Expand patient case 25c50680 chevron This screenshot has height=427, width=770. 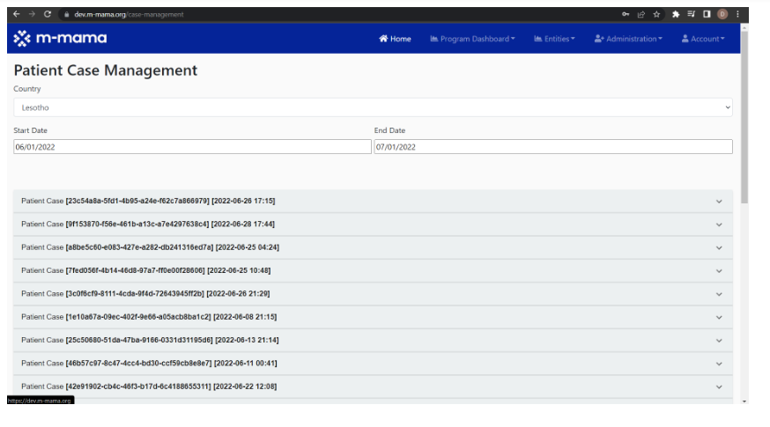pyautogui.click(x=719, y=340)
